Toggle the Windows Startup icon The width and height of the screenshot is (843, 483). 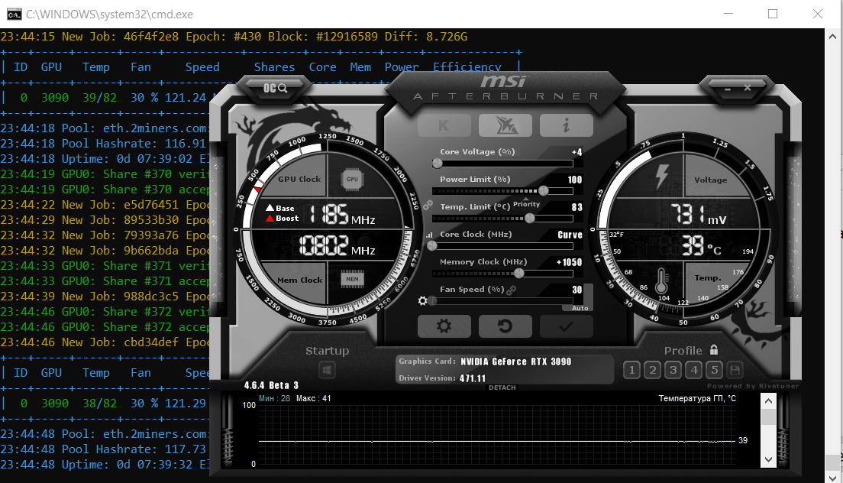pyautogui.click(x=327, y=370)
